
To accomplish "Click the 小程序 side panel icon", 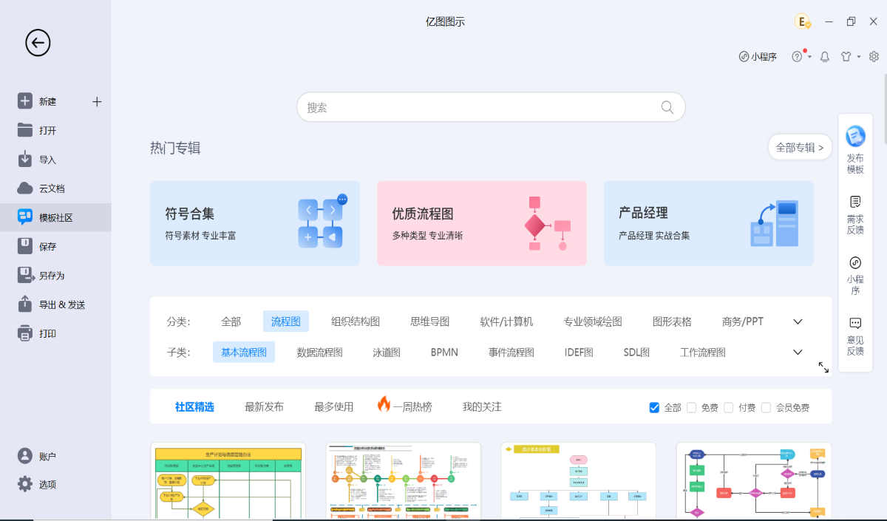I will (x=855, y=262).
